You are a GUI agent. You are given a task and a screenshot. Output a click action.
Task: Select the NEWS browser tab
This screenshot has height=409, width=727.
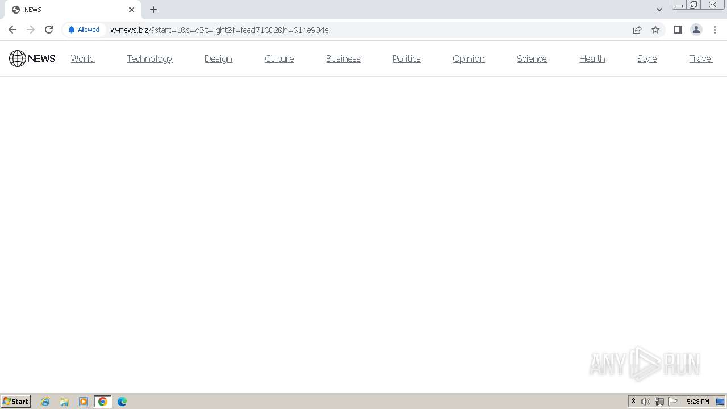[x=73, y=10]
